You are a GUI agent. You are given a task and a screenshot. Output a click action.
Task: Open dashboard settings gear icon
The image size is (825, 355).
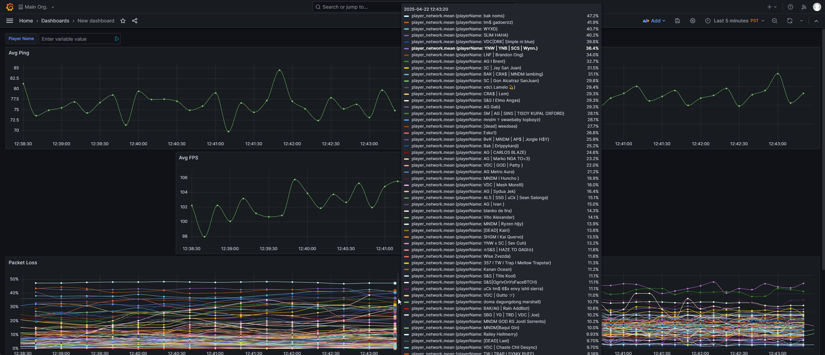693,21
